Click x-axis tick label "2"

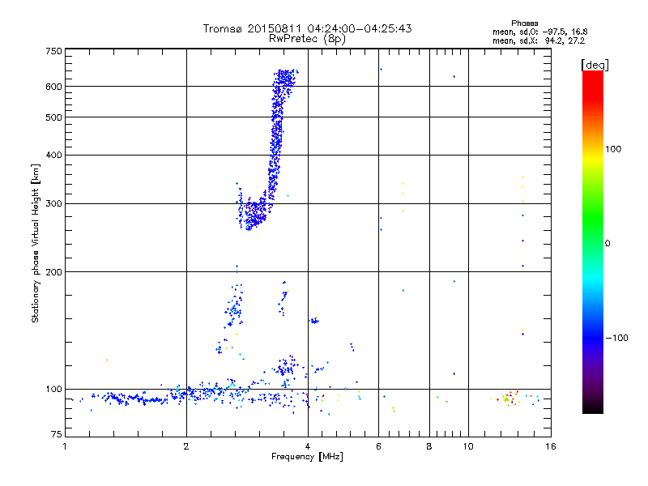[186, 446]
